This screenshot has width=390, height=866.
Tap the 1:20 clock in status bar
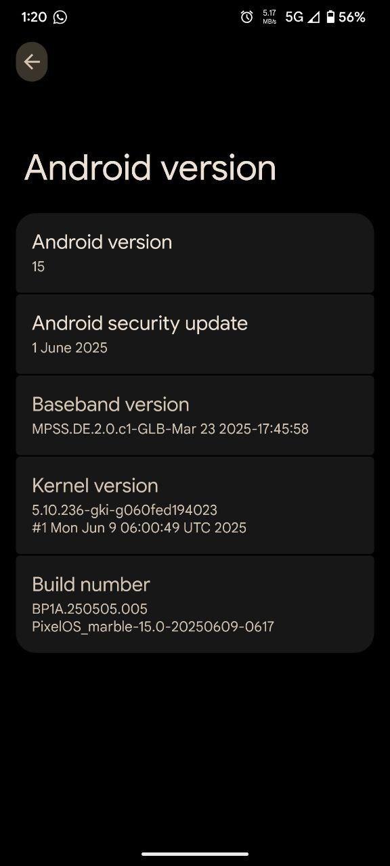tap(34, 17)
